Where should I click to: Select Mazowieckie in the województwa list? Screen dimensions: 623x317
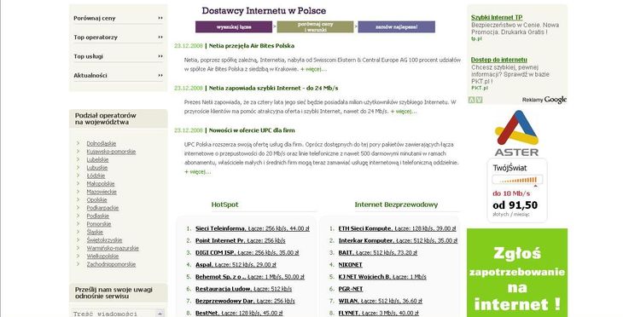click(x=102, y=192)
